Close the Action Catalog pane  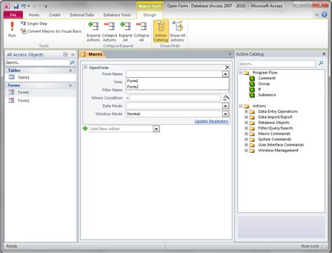324,54
